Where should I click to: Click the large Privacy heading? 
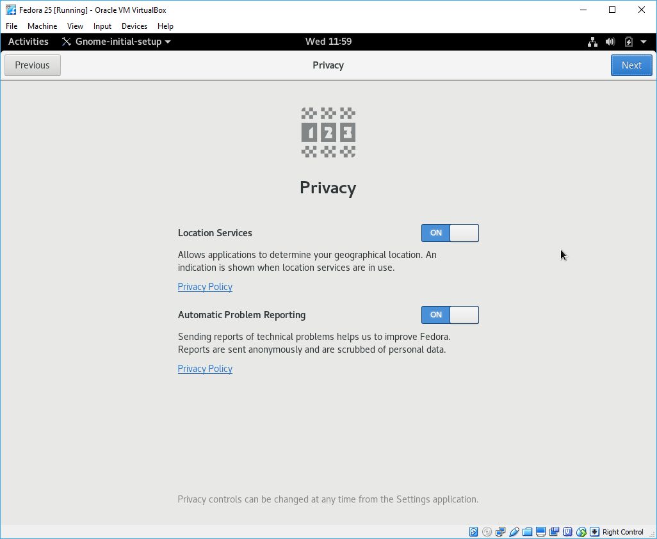click(x=328, y=188)
